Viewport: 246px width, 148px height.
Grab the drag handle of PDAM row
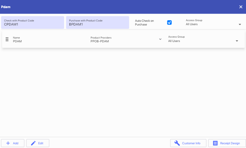coord(7,39)
